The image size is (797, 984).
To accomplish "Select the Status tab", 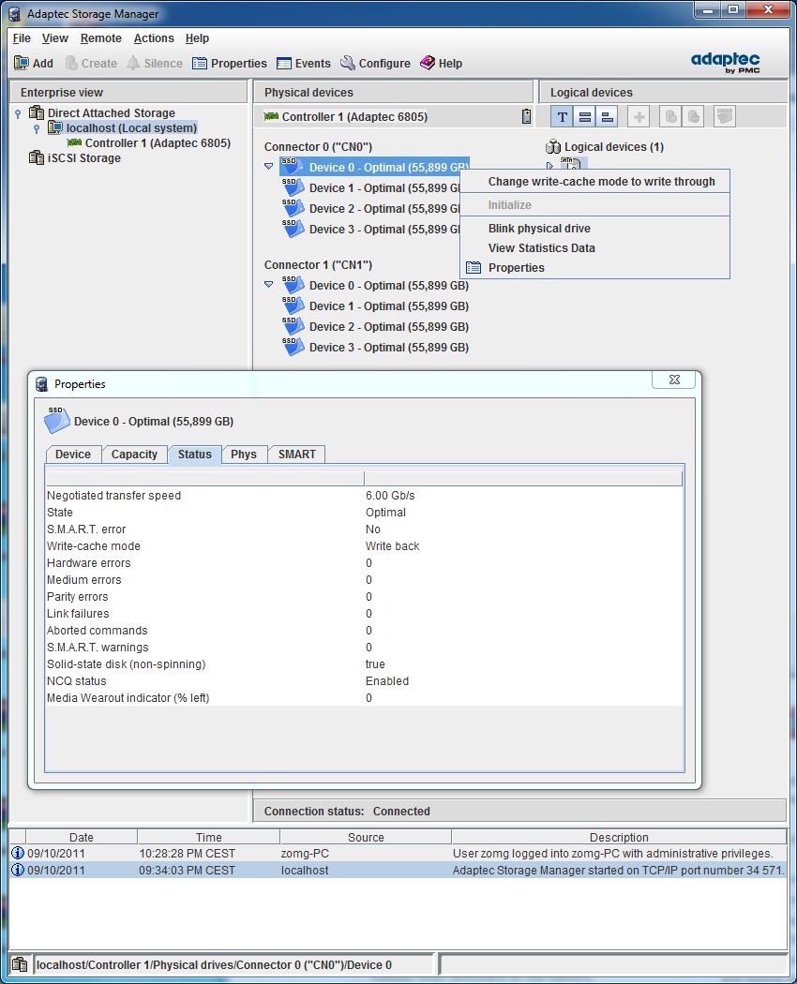I will [195, 454].
